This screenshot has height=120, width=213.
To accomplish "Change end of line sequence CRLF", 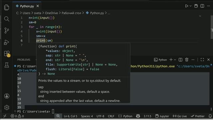I will [x=111, y=116].
